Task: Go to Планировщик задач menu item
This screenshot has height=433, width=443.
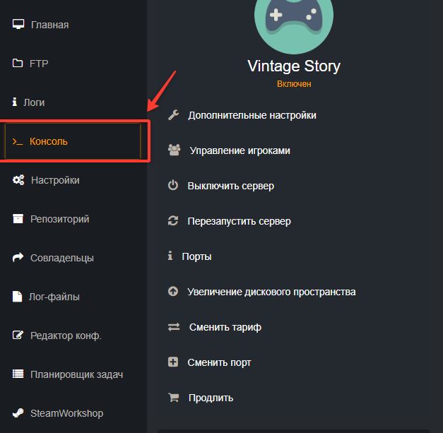Action: click(76, 374)
